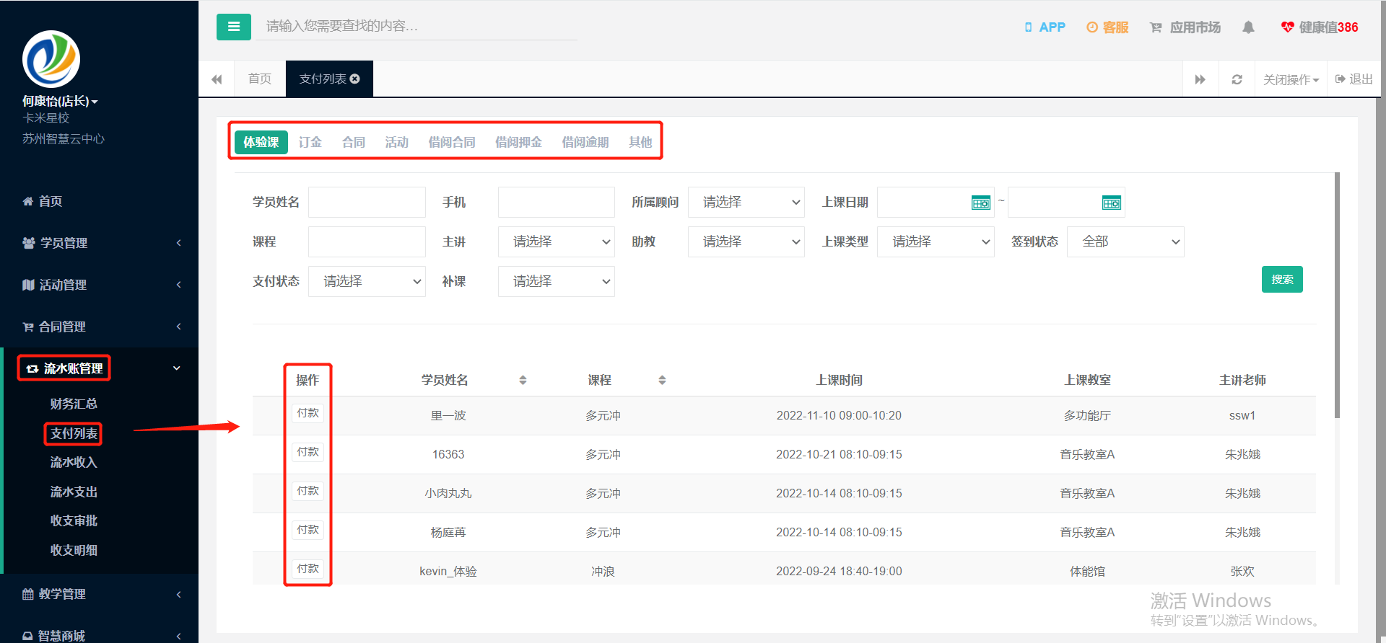Open end date calendar picker icon
Screen dimensions: 1386x643
point(1112,203)
